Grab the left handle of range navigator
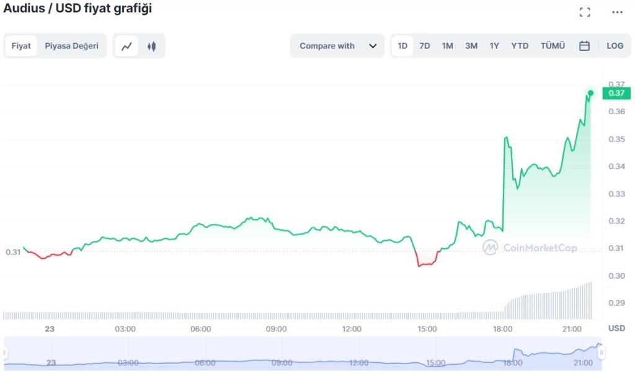635x376 pixels. (5, 353)
